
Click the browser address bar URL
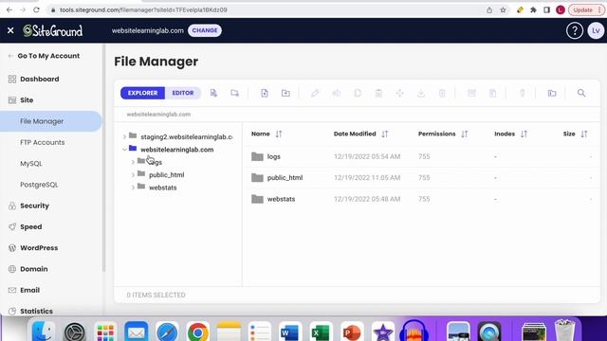click(143, 10)
